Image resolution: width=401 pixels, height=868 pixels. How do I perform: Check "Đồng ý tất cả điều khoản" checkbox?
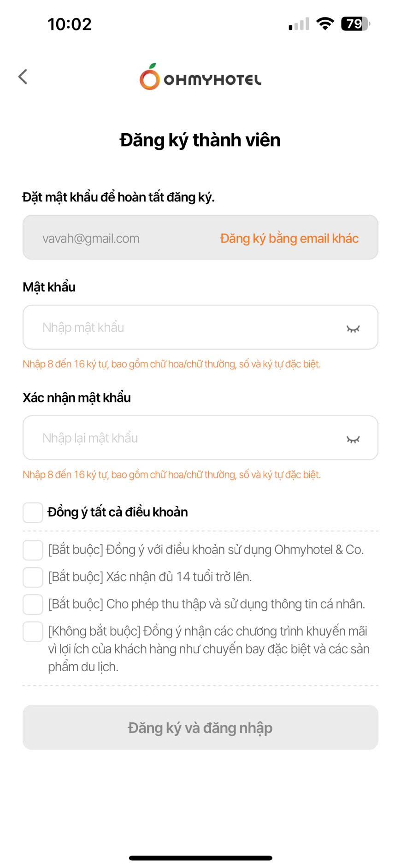pos(33,513)
